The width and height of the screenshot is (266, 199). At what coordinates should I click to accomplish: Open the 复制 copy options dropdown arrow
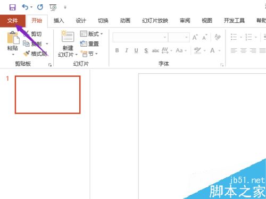47,44
